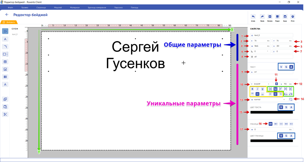Viewport: 305px width, 162px height.
Task: Click the increase font size a↑A icon
Action: click(x=291, y=94)
